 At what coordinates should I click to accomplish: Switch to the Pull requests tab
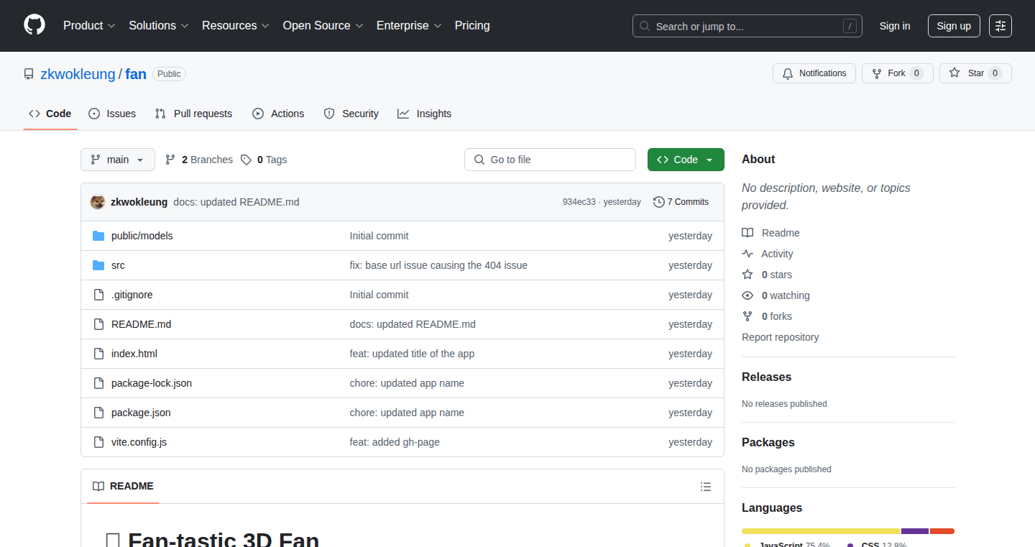tap(194, 114)
